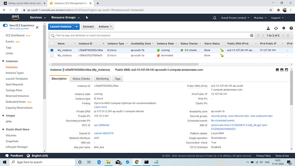Click view inbound rules link
Image resolution: width=295 pixels, height=166 pixels.
click(239, 116)
